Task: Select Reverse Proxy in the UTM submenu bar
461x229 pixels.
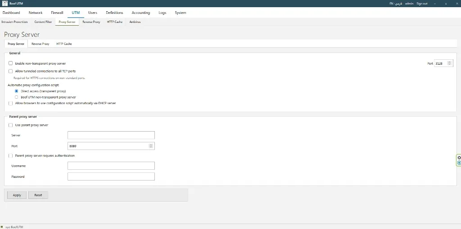Action: pyautogui.click(x=91, y=22)
